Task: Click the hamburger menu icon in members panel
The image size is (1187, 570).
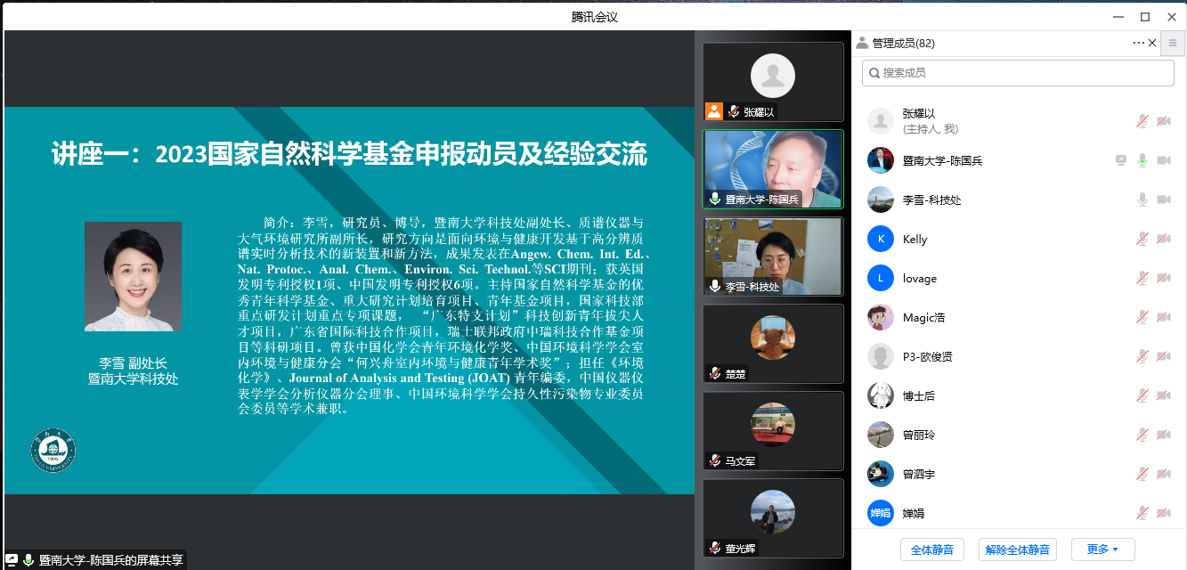Action: (1173, 43)
